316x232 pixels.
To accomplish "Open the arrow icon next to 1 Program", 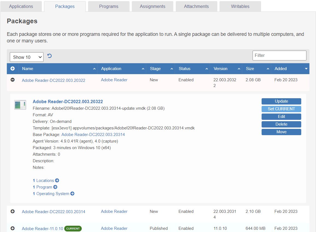I will point(55,187).
